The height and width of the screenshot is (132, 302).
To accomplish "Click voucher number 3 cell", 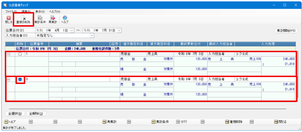I will [37, 79].
